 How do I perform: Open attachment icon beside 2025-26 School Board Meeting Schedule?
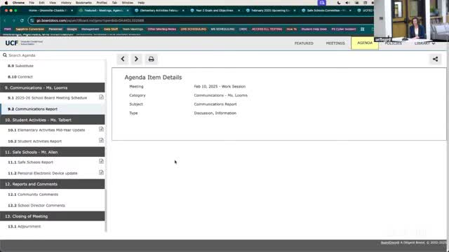[101, 97]
